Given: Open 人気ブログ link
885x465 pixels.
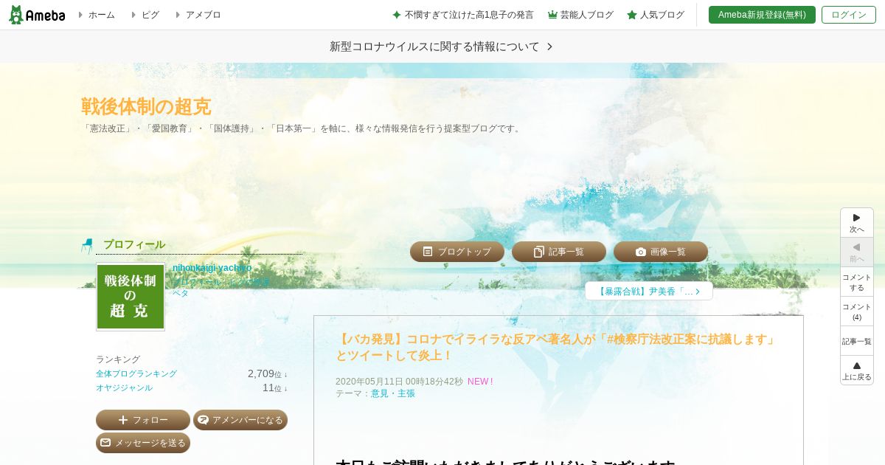Looking at the screenshot, I should pyautogui.click(x=662, y=15).
